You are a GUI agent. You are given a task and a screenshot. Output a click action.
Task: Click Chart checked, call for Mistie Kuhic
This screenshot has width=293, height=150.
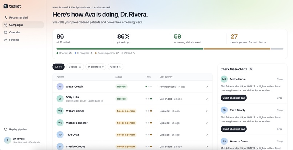coord(234,98)
